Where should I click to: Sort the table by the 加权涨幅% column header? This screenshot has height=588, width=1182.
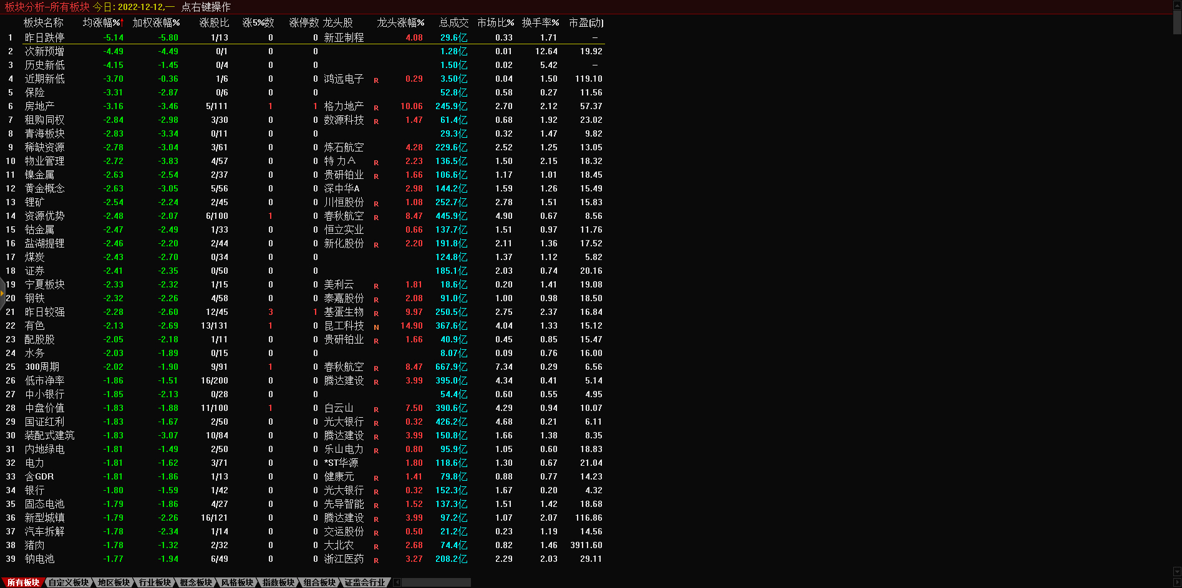156,23
